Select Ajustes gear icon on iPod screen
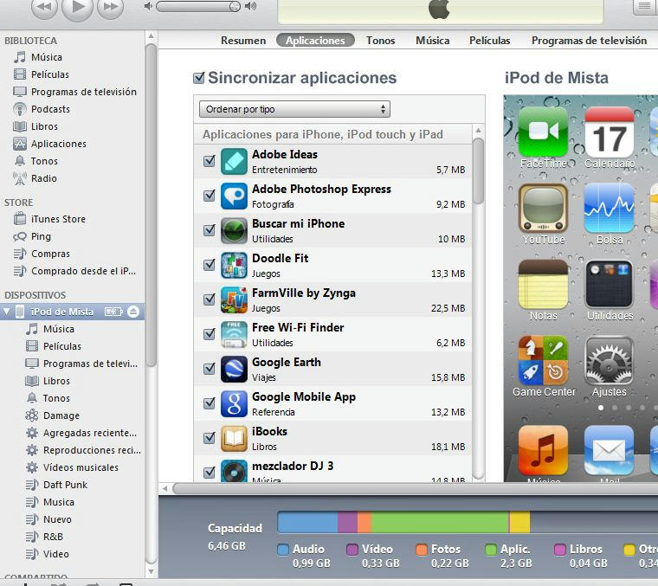Viewport: 658px width, 586px height. click(x=610, y=360)
